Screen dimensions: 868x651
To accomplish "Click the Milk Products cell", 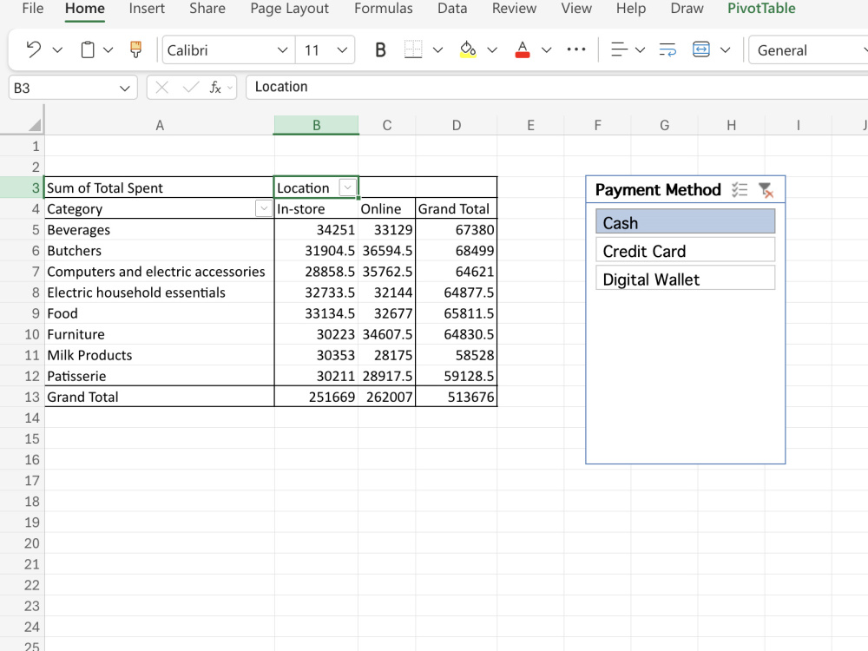I will point(160,355).
